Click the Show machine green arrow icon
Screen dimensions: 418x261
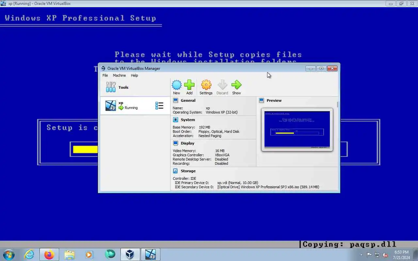[x=236, y=85]
